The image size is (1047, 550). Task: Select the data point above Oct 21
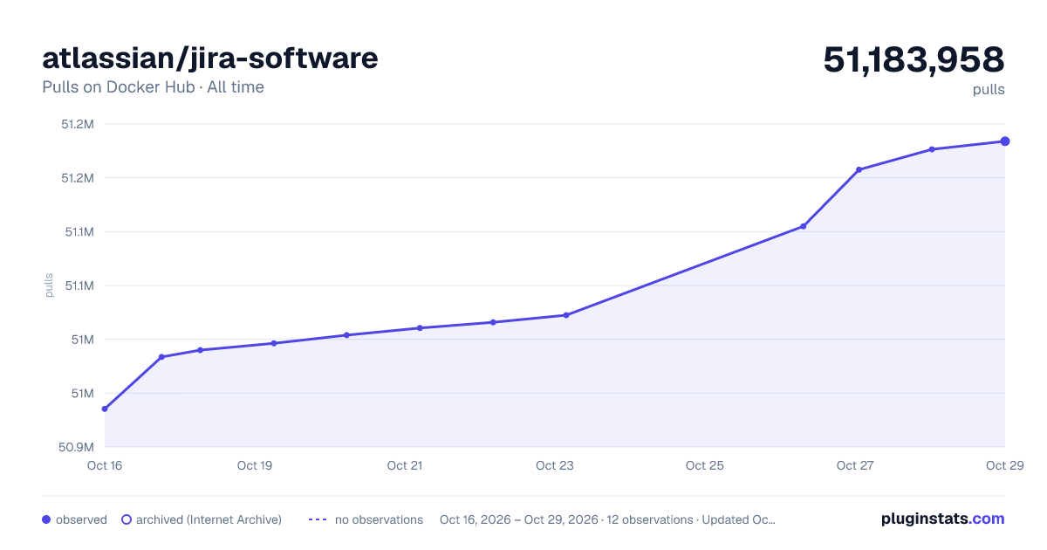[x=420, y=328]
